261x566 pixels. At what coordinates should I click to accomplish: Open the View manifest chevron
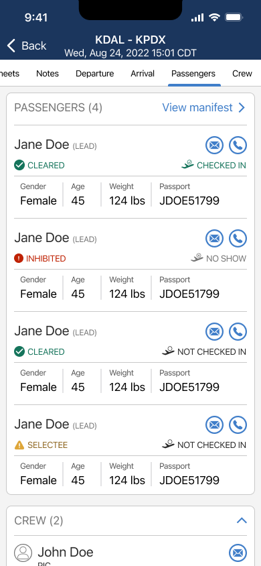point(242,107)
